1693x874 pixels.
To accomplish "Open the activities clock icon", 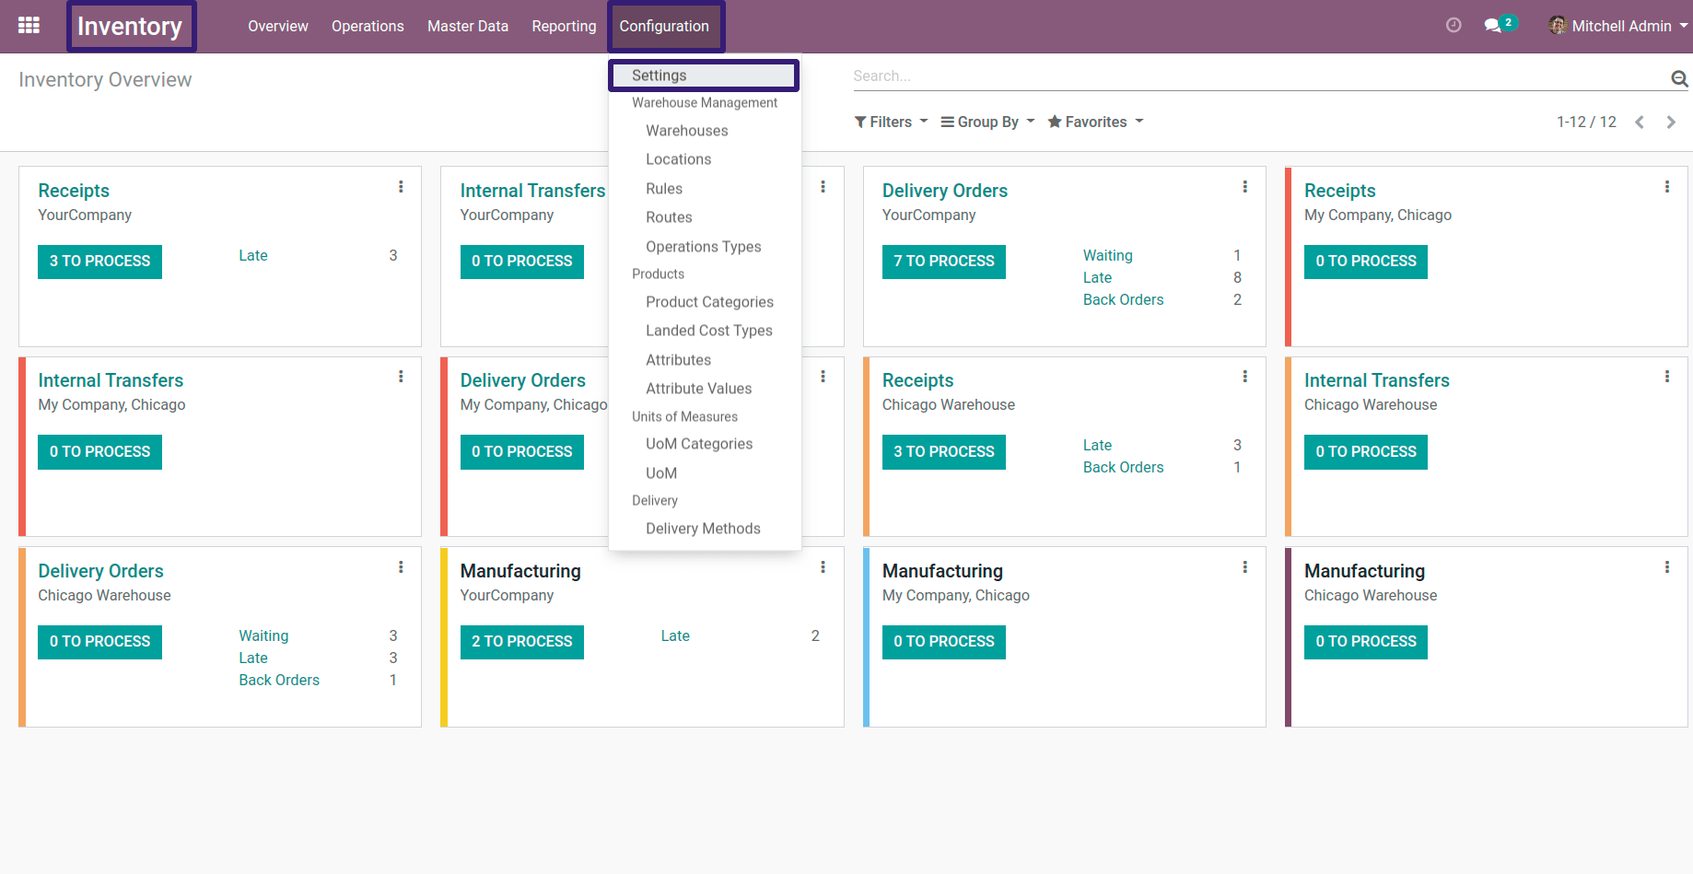I will pos(1454,26).
